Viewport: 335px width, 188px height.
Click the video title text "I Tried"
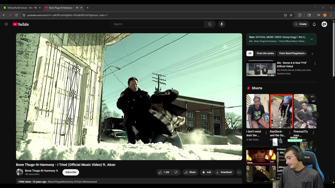[x=62, y=165]
